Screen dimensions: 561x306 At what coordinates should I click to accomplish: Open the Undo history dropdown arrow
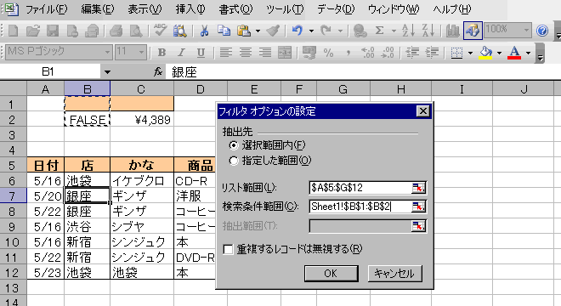[x=311, y=31]
